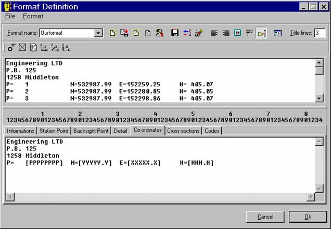Image resolution: width=331 pixels, height=229 pixels.
Task: Click the crossed box icon in second toolbar
Action: [x=22, y=48]
